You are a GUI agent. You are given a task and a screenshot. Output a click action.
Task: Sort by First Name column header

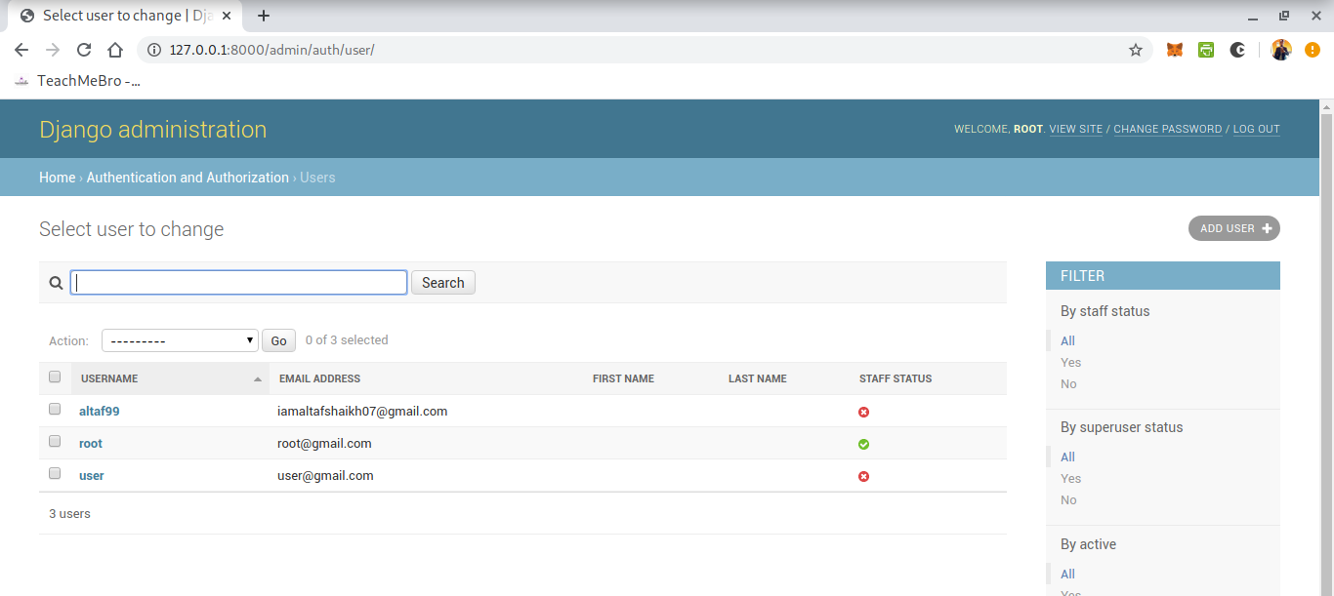click(x=623, y=378)
